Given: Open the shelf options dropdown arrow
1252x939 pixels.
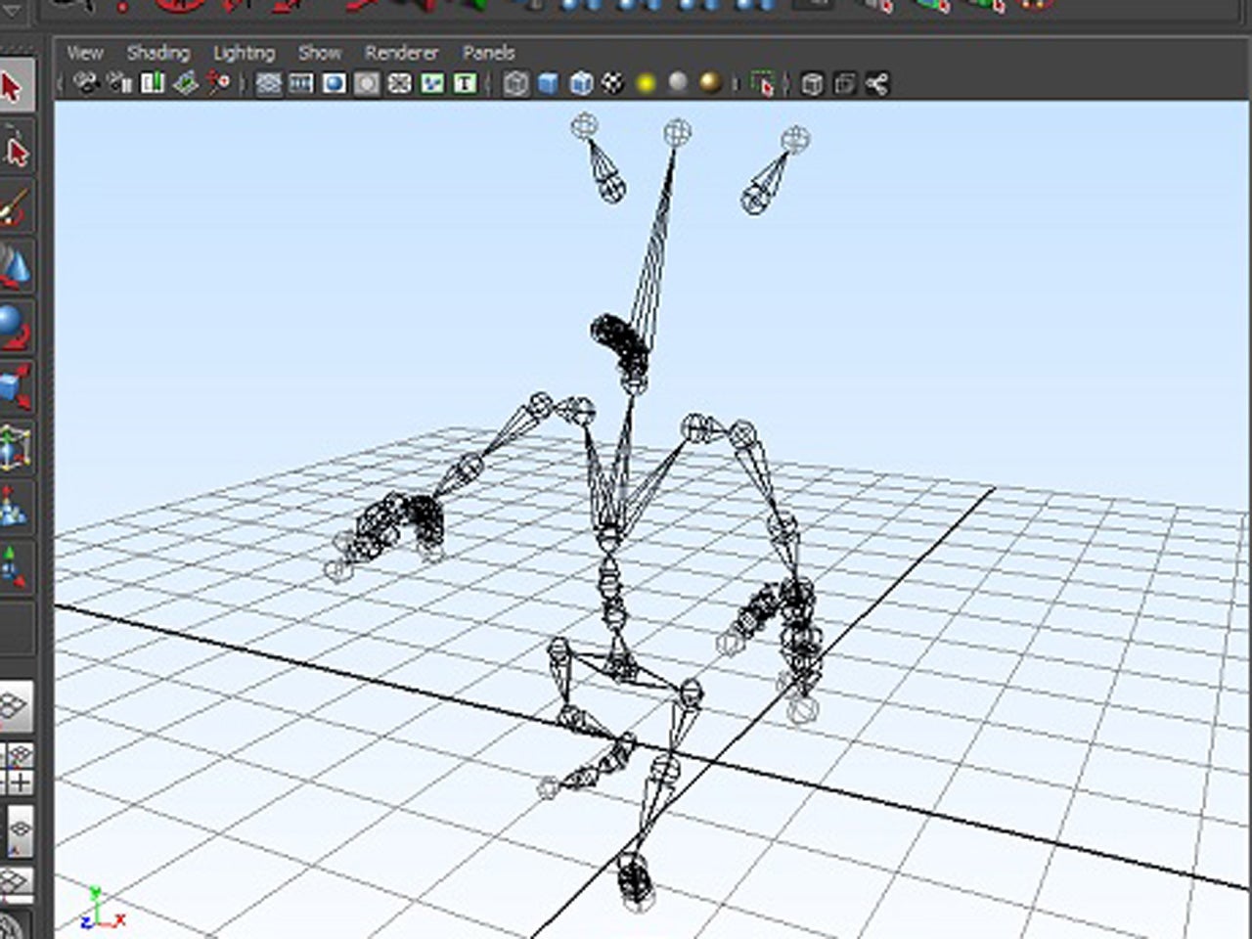Looking at the screenshot, I should tap(13, 10).
